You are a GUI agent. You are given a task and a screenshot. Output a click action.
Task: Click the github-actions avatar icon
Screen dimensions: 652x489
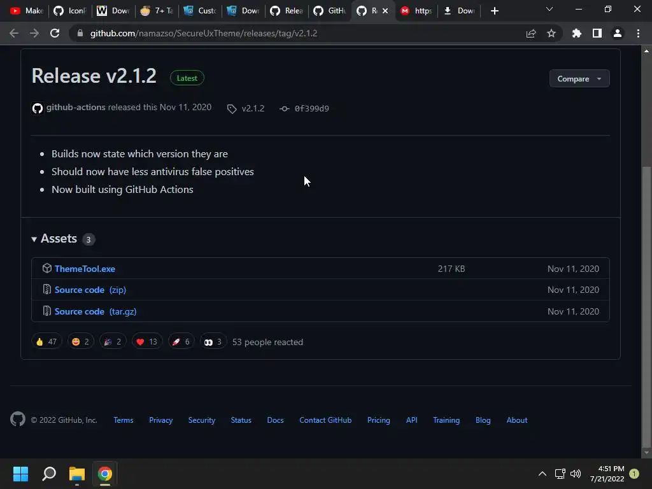pyautogui.click(x=38, y=108)
